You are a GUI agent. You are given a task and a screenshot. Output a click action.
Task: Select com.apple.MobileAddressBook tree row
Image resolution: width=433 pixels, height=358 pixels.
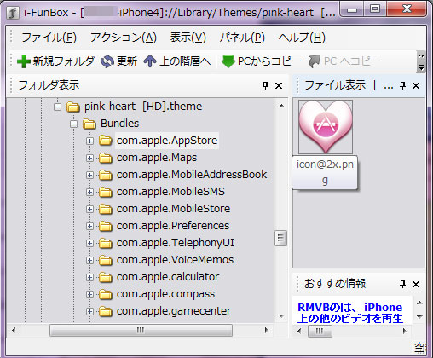[192, 175]
